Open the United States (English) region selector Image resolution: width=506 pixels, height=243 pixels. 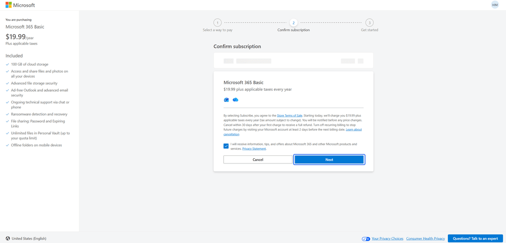(x=26, y=239)
